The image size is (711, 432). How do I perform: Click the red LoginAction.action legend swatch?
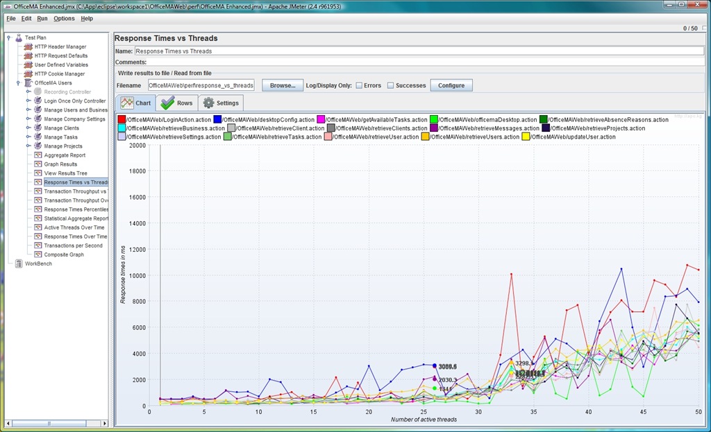122,119
